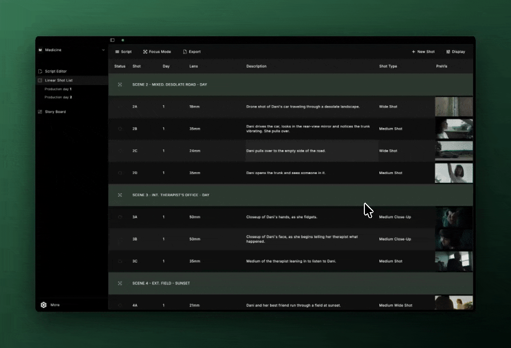Image resolution: width=511 pixels, height=348 pixels.
Task: Open PreVis thumbnail for shot 3A
Action: coord(453,217)
